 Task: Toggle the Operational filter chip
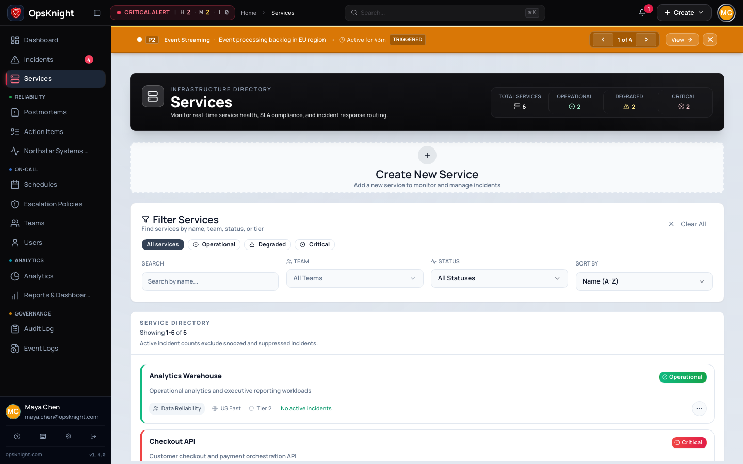[214, 244]
